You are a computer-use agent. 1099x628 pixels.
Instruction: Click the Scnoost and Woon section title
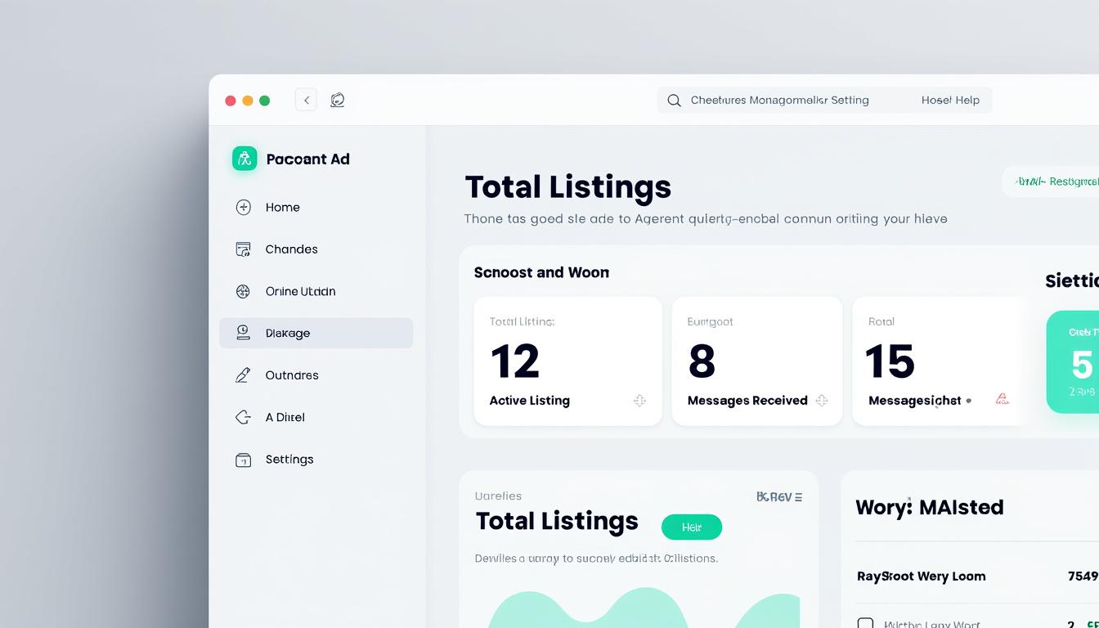(541, 272)
